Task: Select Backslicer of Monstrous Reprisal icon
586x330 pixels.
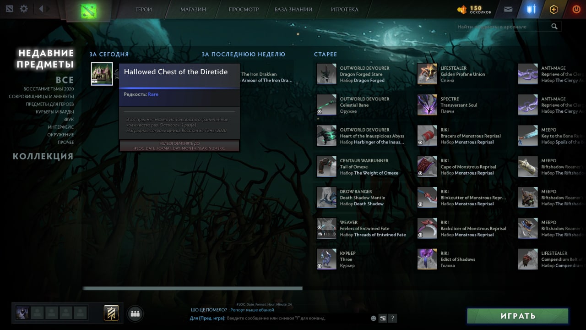Action: 427,228
